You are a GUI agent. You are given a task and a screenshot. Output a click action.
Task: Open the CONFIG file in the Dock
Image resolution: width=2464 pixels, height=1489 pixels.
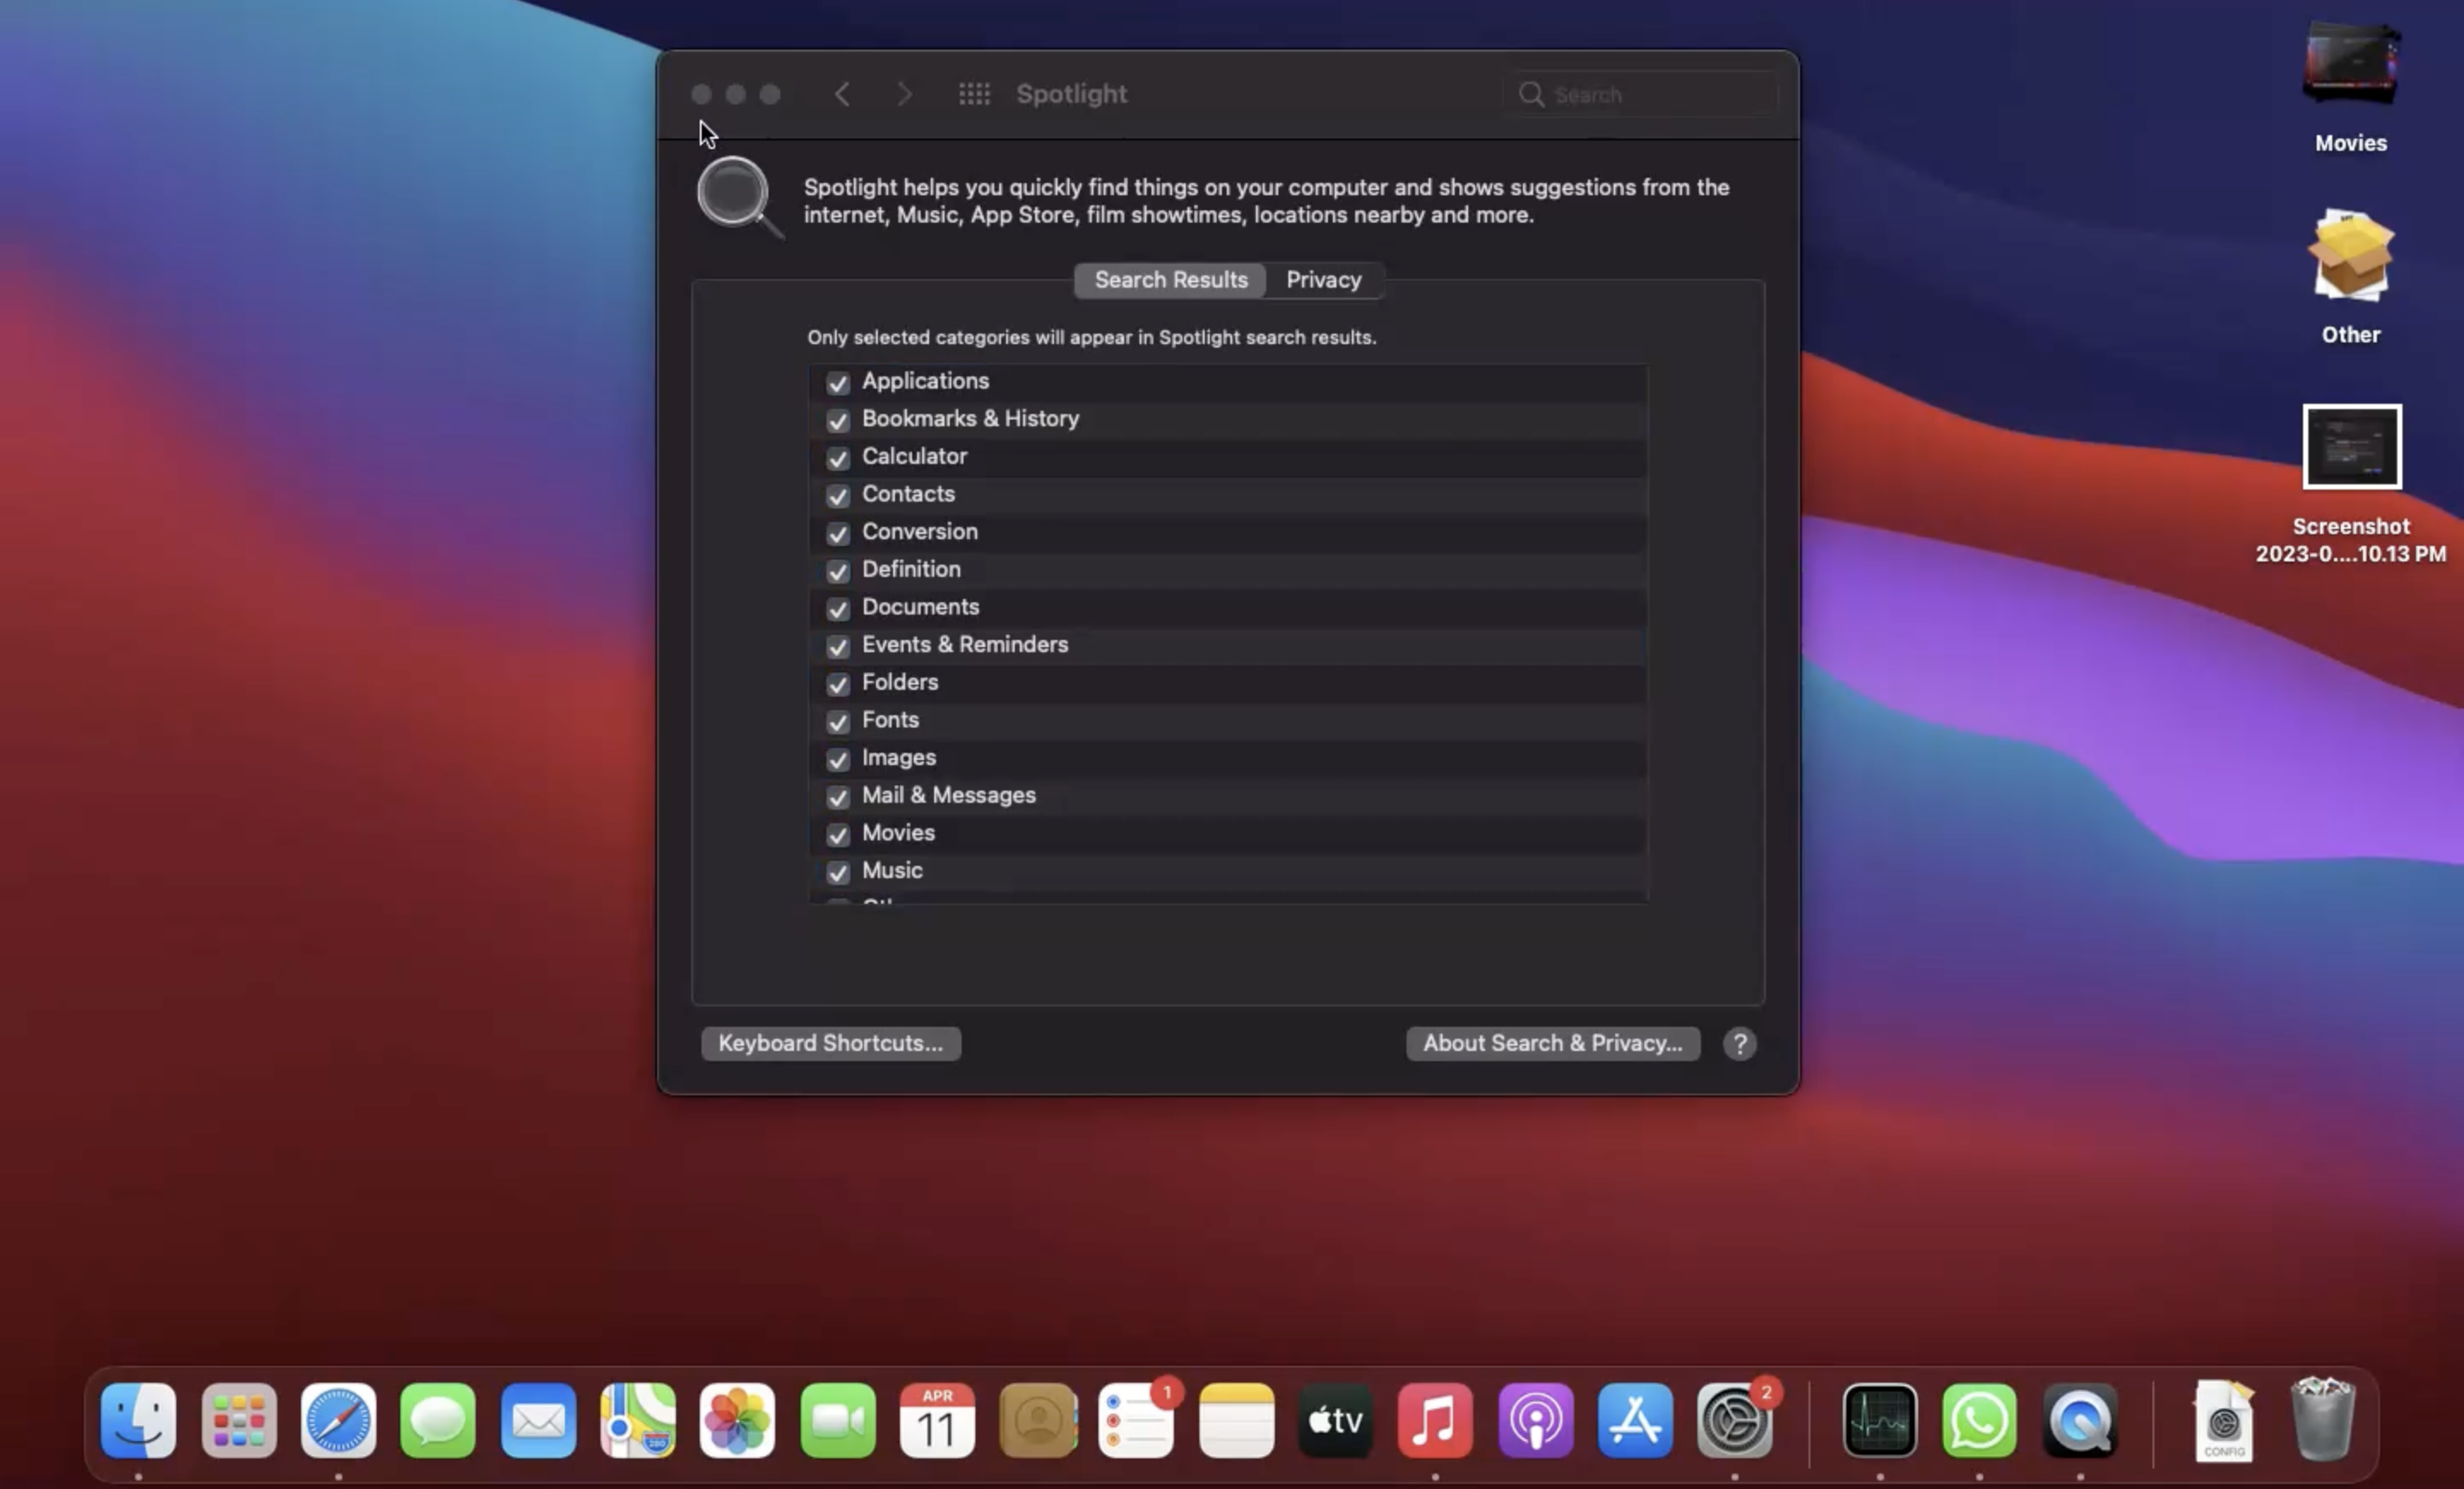[2224, 1420]
